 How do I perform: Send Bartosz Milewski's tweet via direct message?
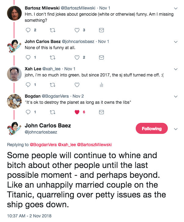(101, 30)
